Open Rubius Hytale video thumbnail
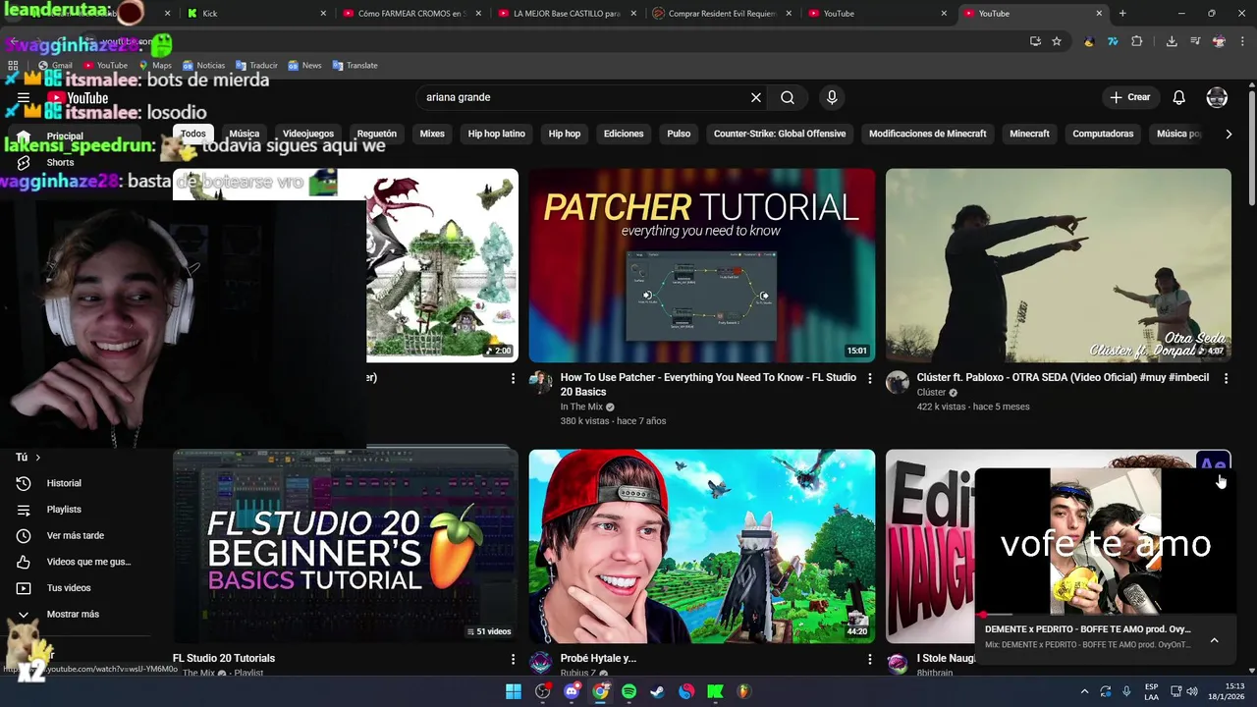Image resolution: width=1257 pixels, height=707 pixels. (702, 546)
